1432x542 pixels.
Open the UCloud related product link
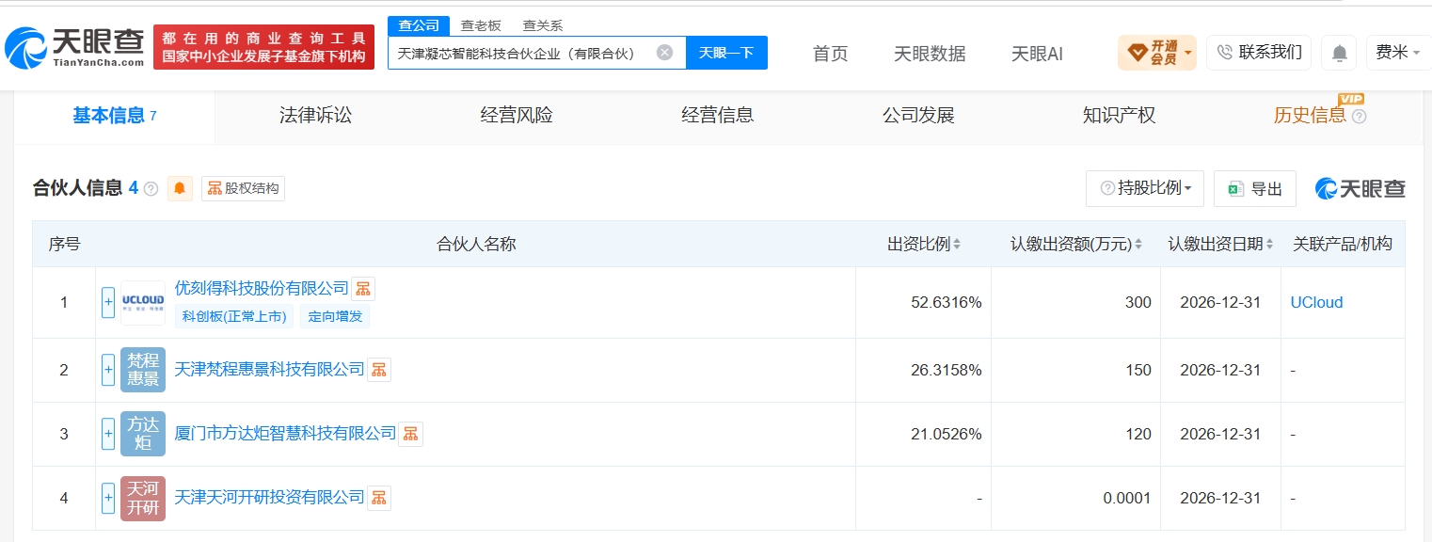point(1316,302)
